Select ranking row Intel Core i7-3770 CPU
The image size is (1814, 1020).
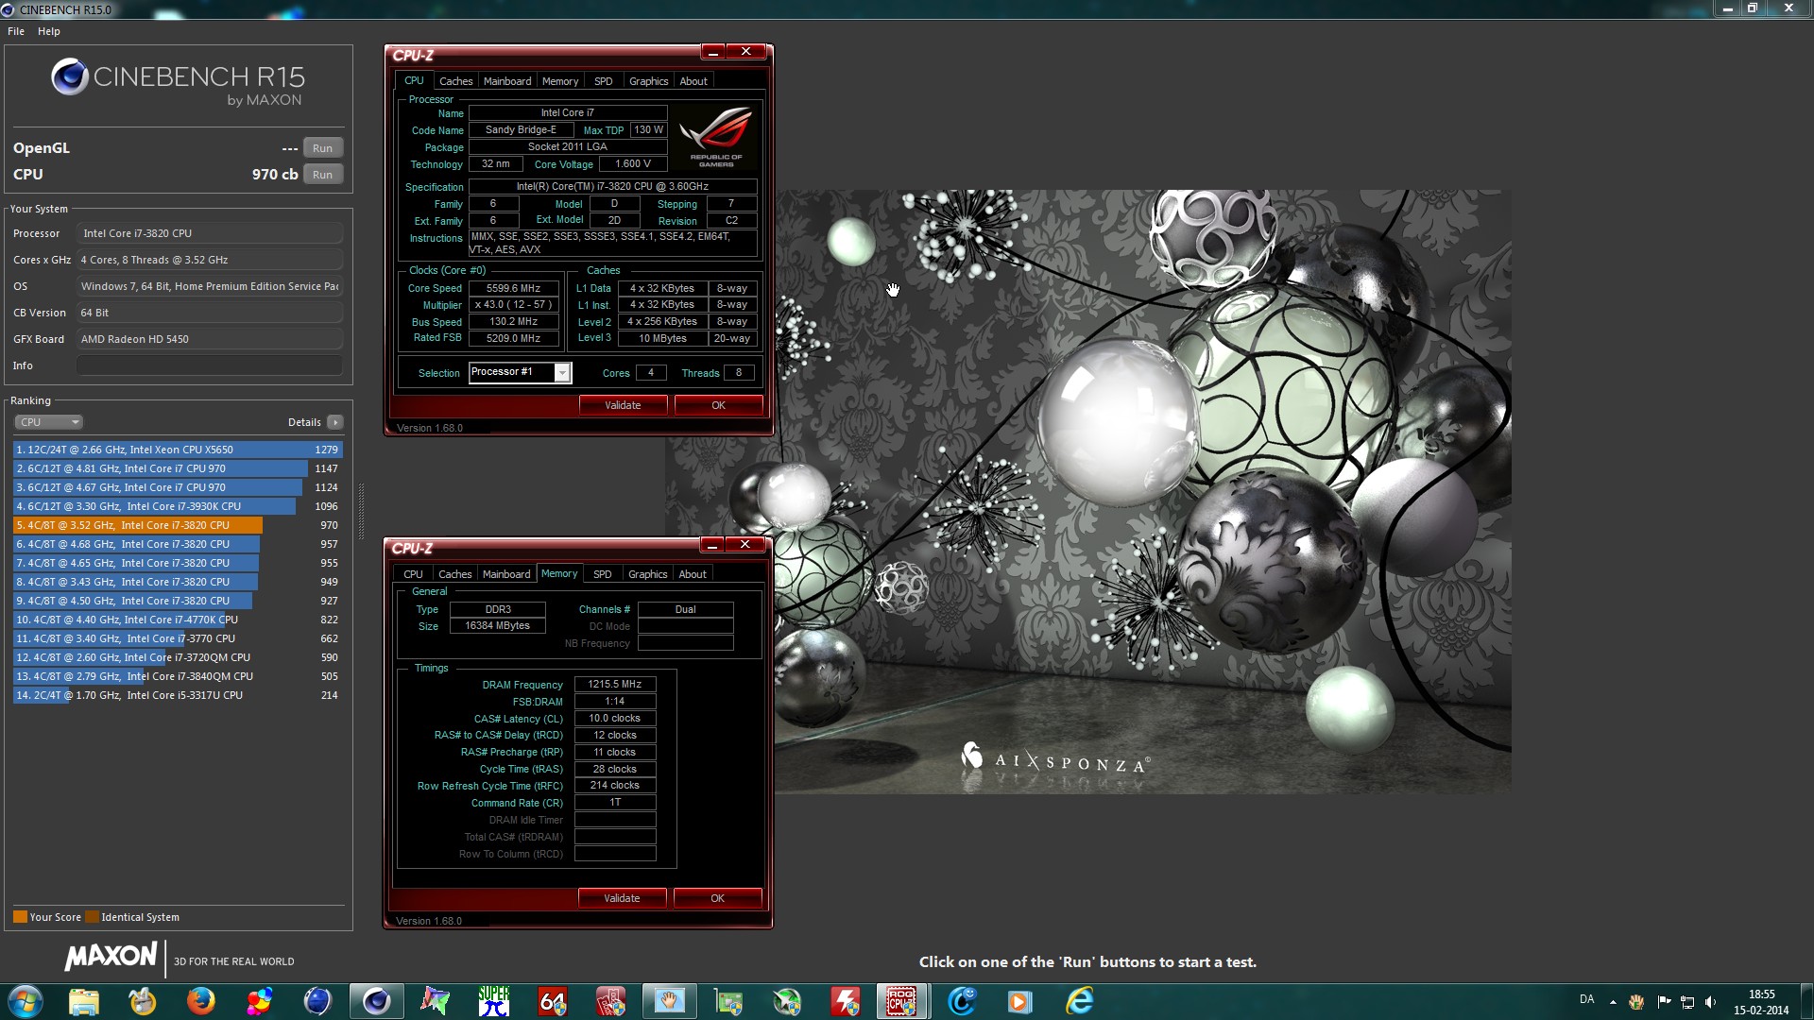[178, 638]
